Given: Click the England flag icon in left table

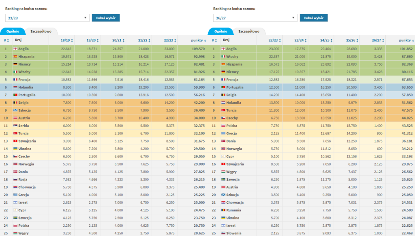Looking at the screenshot, I should click(15, 49).
